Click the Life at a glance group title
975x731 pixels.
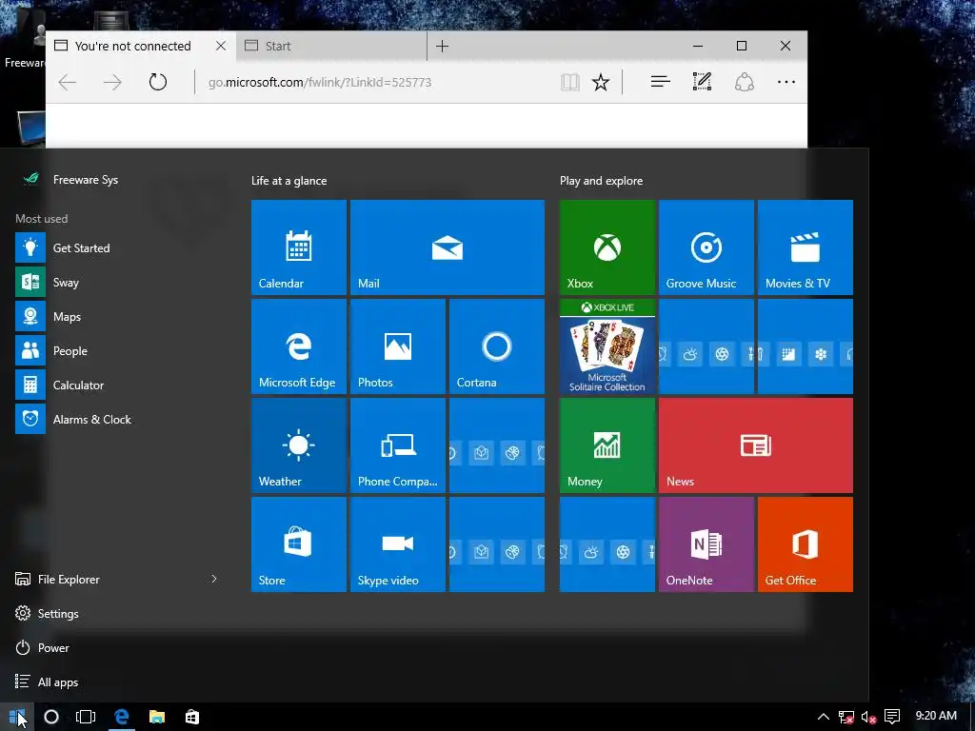(x=289, y=181)
